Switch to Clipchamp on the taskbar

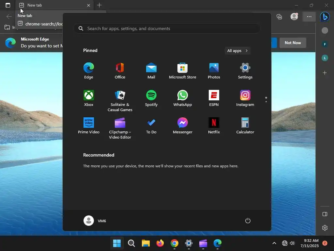point(203,243)
